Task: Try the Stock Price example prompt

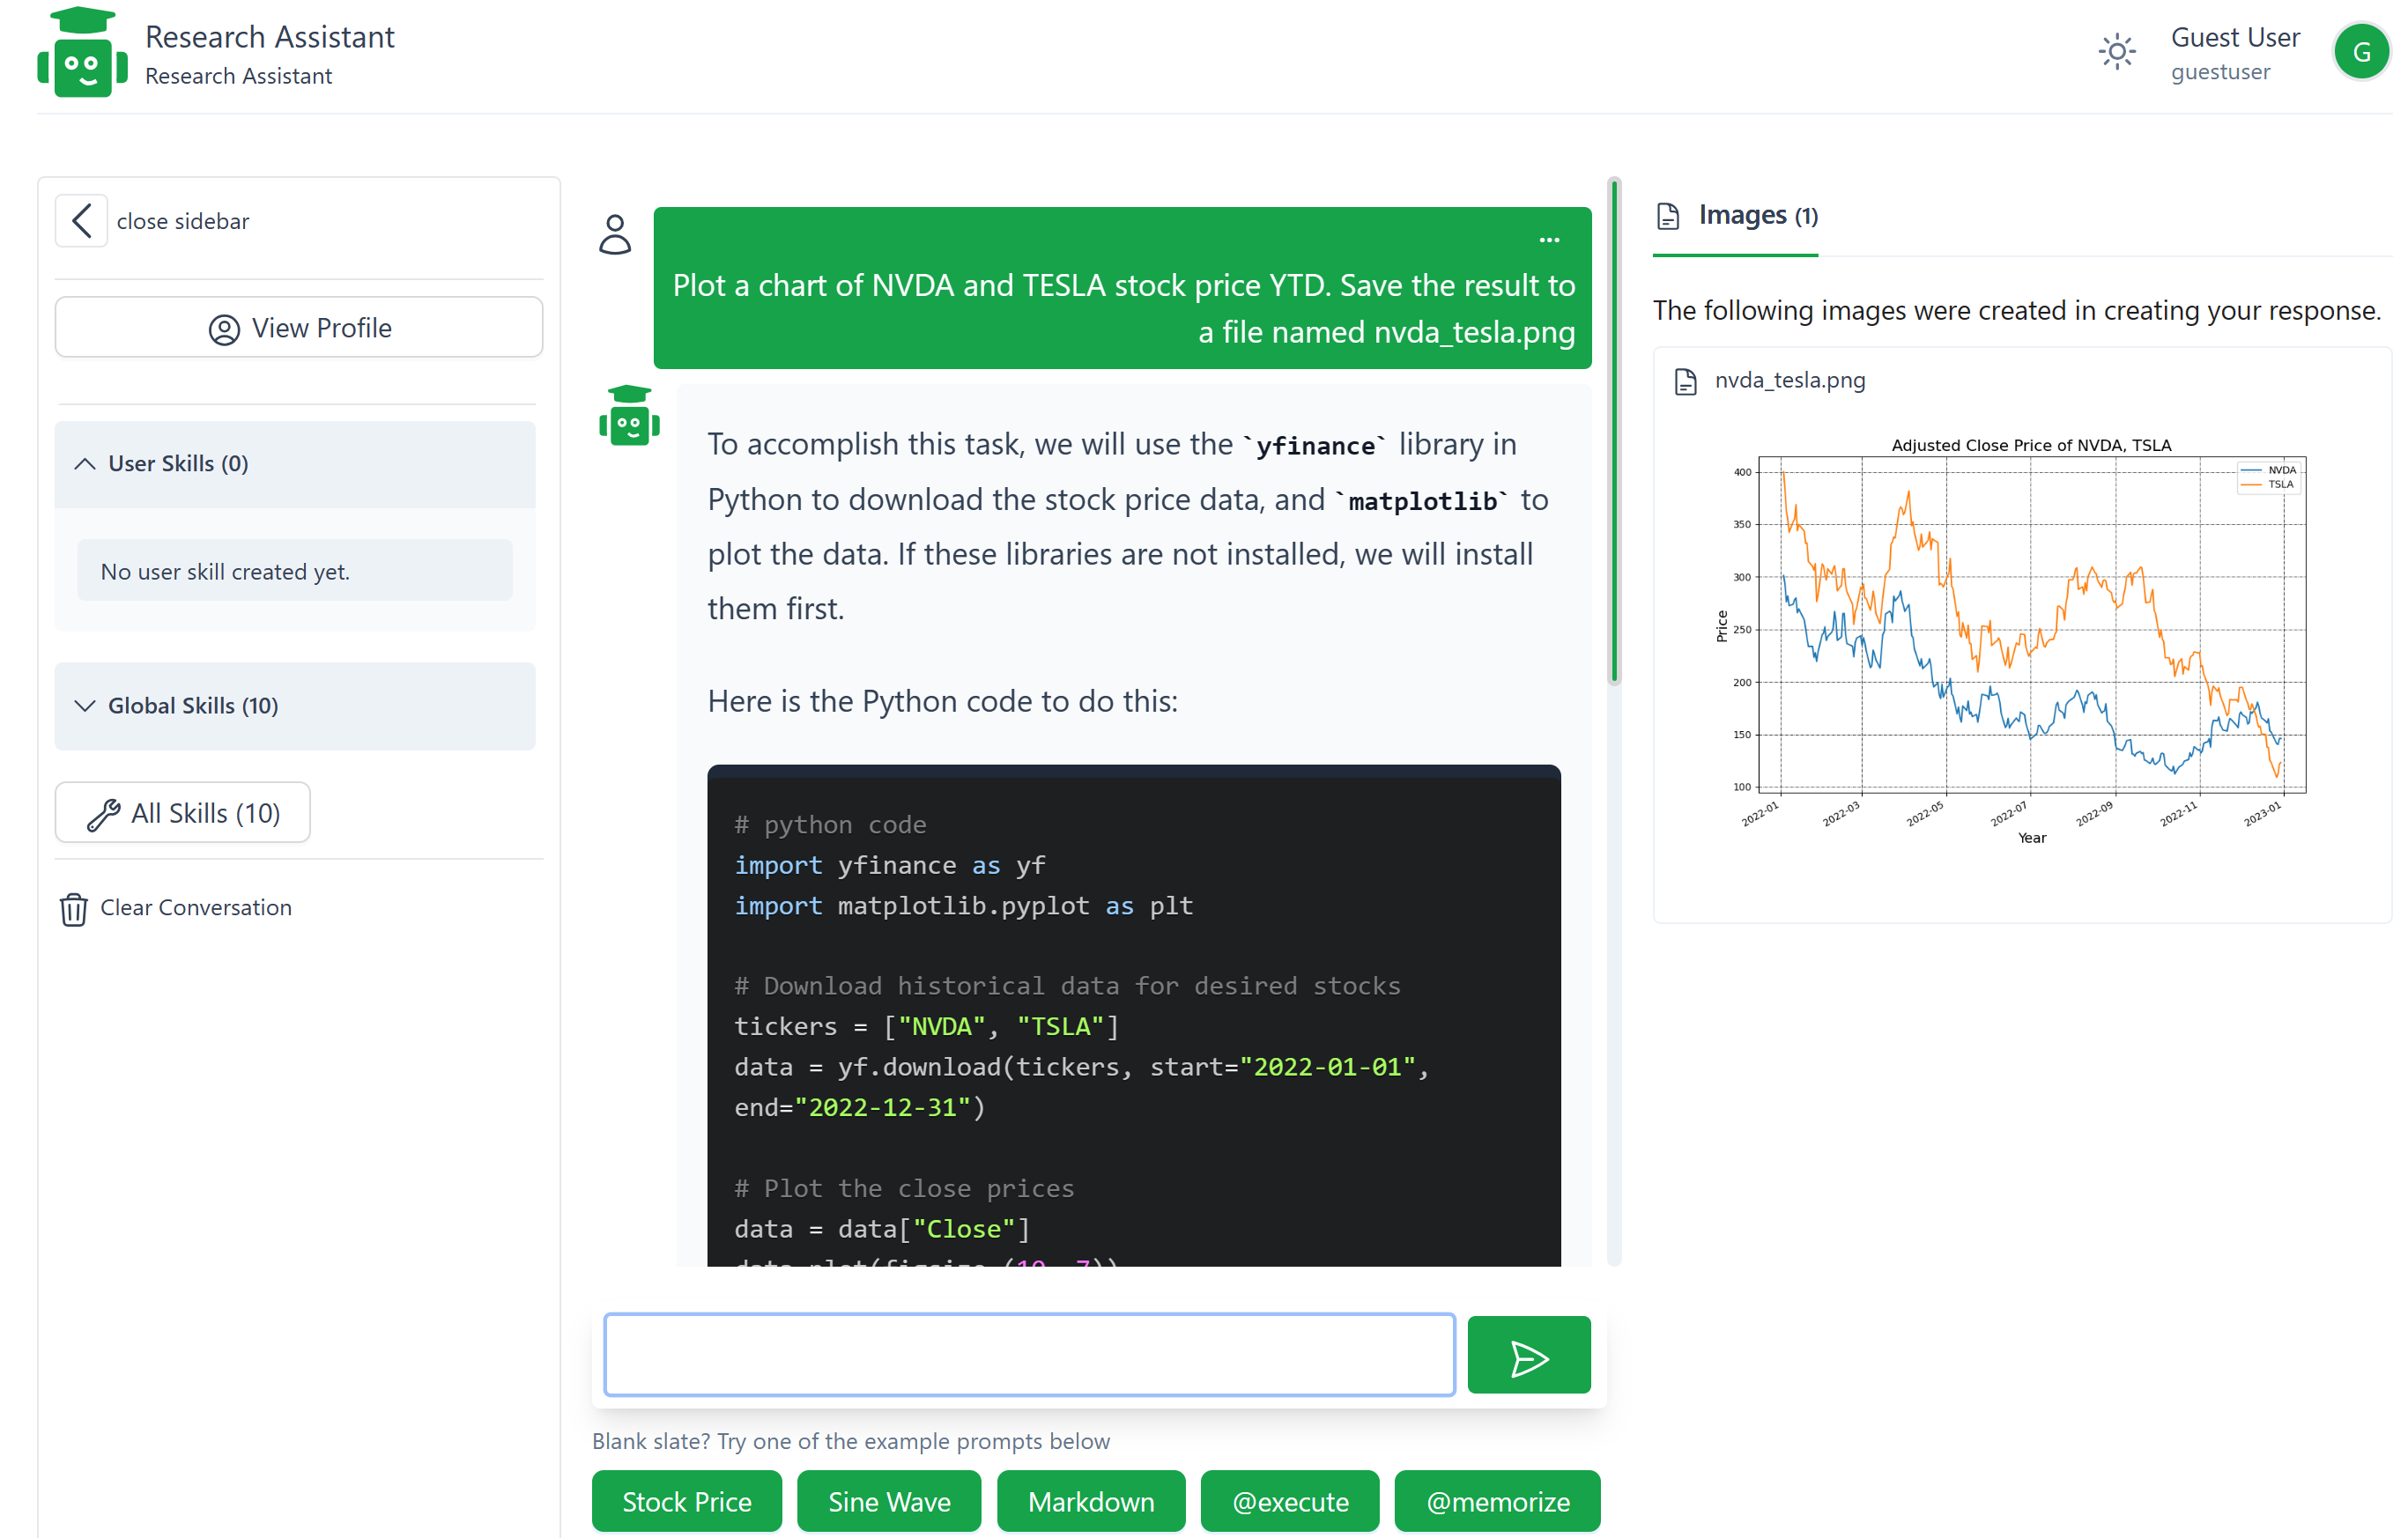Action: [x=686, y=1501]
